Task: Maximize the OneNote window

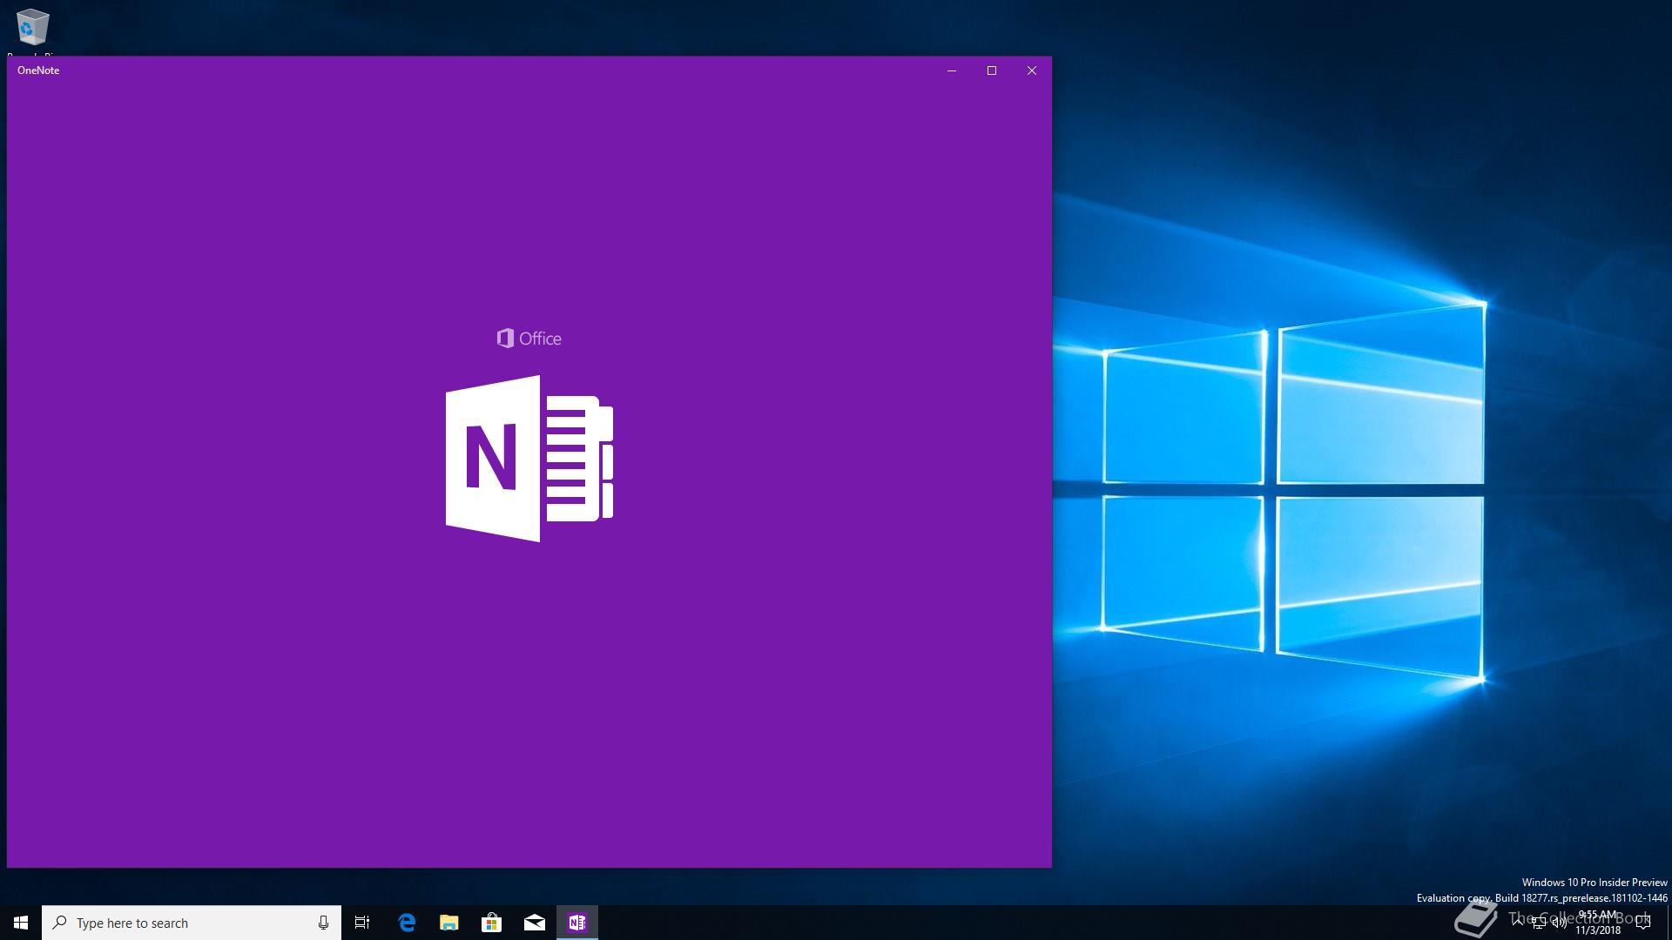Action: (991, 70)
